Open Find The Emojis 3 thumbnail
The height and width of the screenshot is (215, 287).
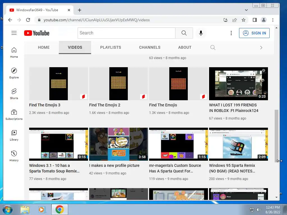click(x=59, y=83)
